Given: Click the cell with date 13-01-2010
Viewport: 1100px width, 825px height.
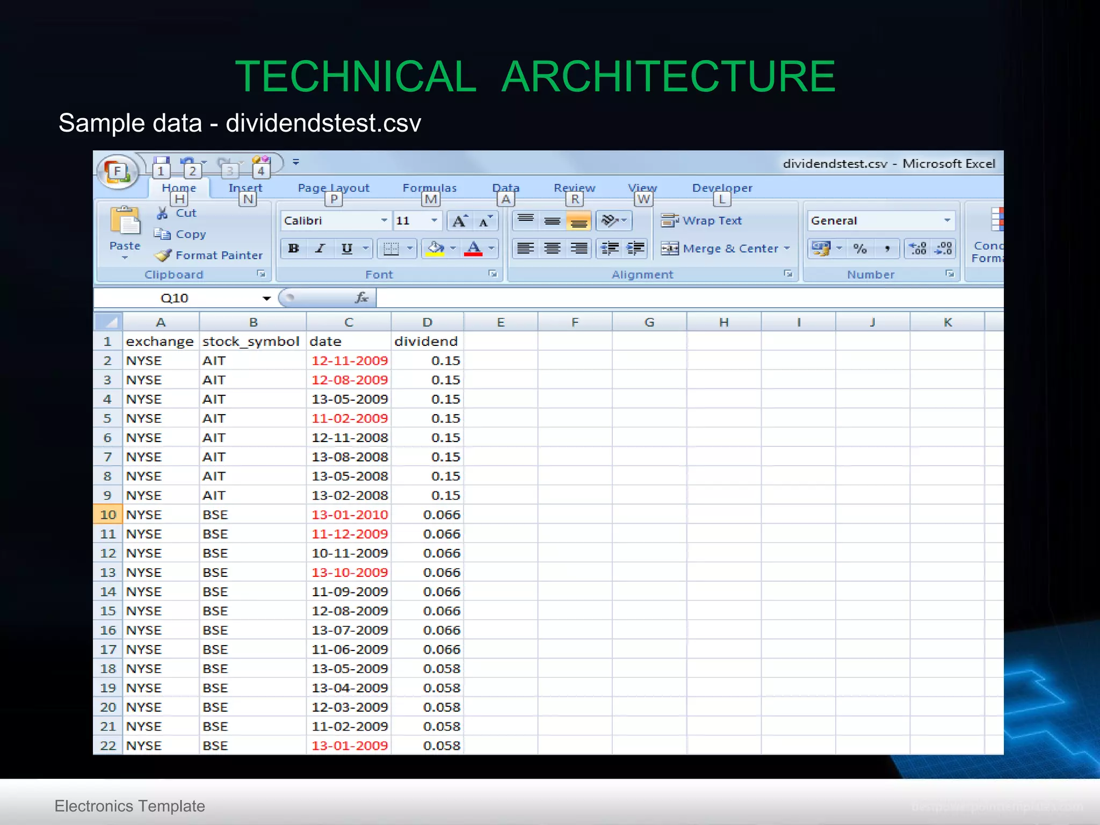Looking at the screenshot, I should pyautogui.click(x=349, y=515).
